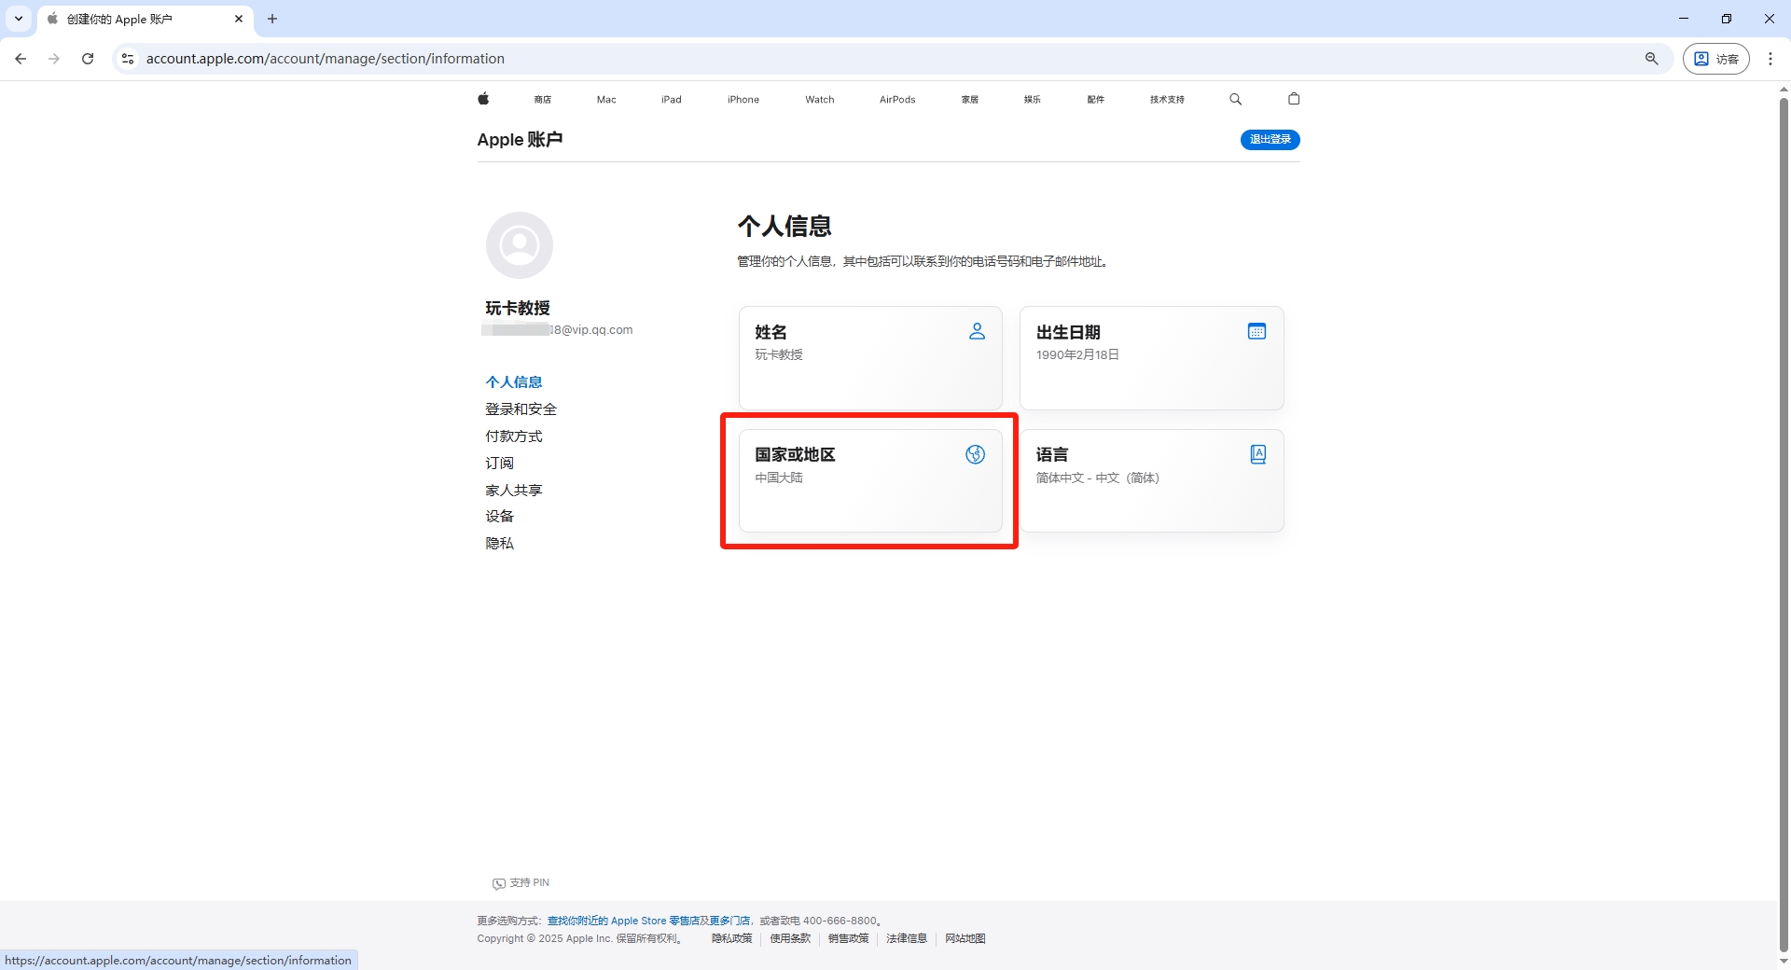This screenshot has width=1791, height=970.
Task: Open 娱乐 in the navigation menu
Action: pyautogui.click(x=1033, y=99)
